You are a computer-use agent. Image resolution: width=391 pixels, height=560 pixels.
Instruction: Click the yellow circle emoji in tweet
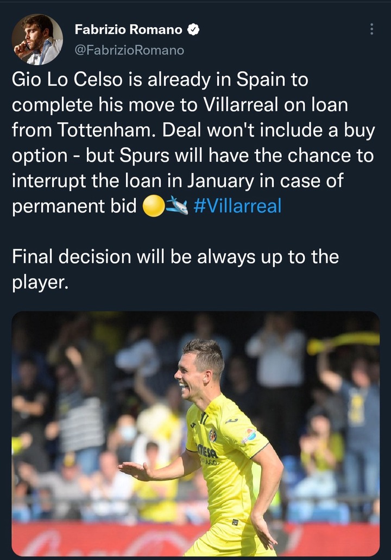(154, 206)
